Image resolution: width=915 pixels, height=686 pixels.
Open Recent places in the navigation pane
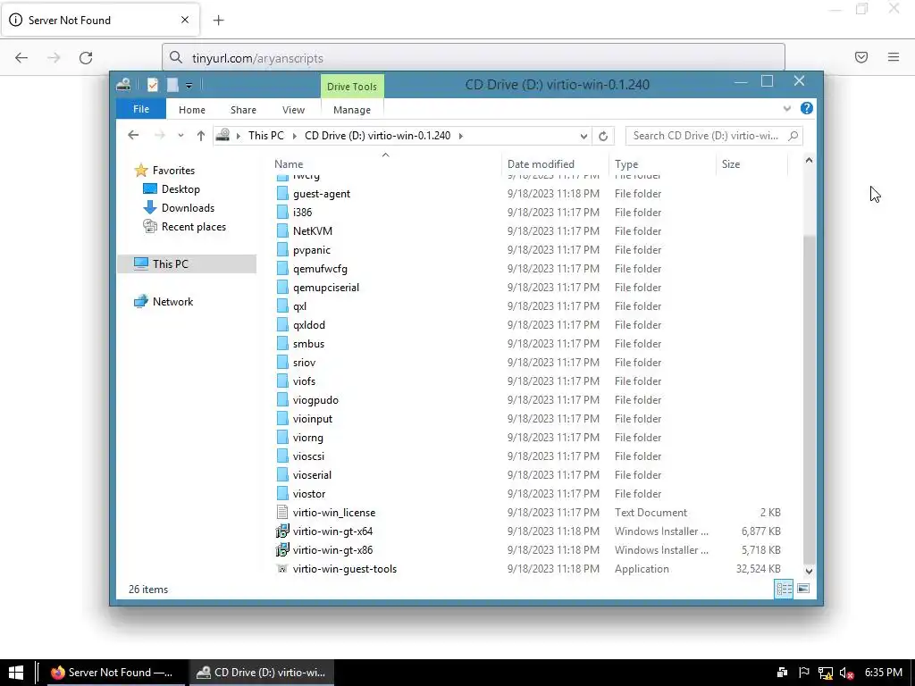(x=193, y=226)
